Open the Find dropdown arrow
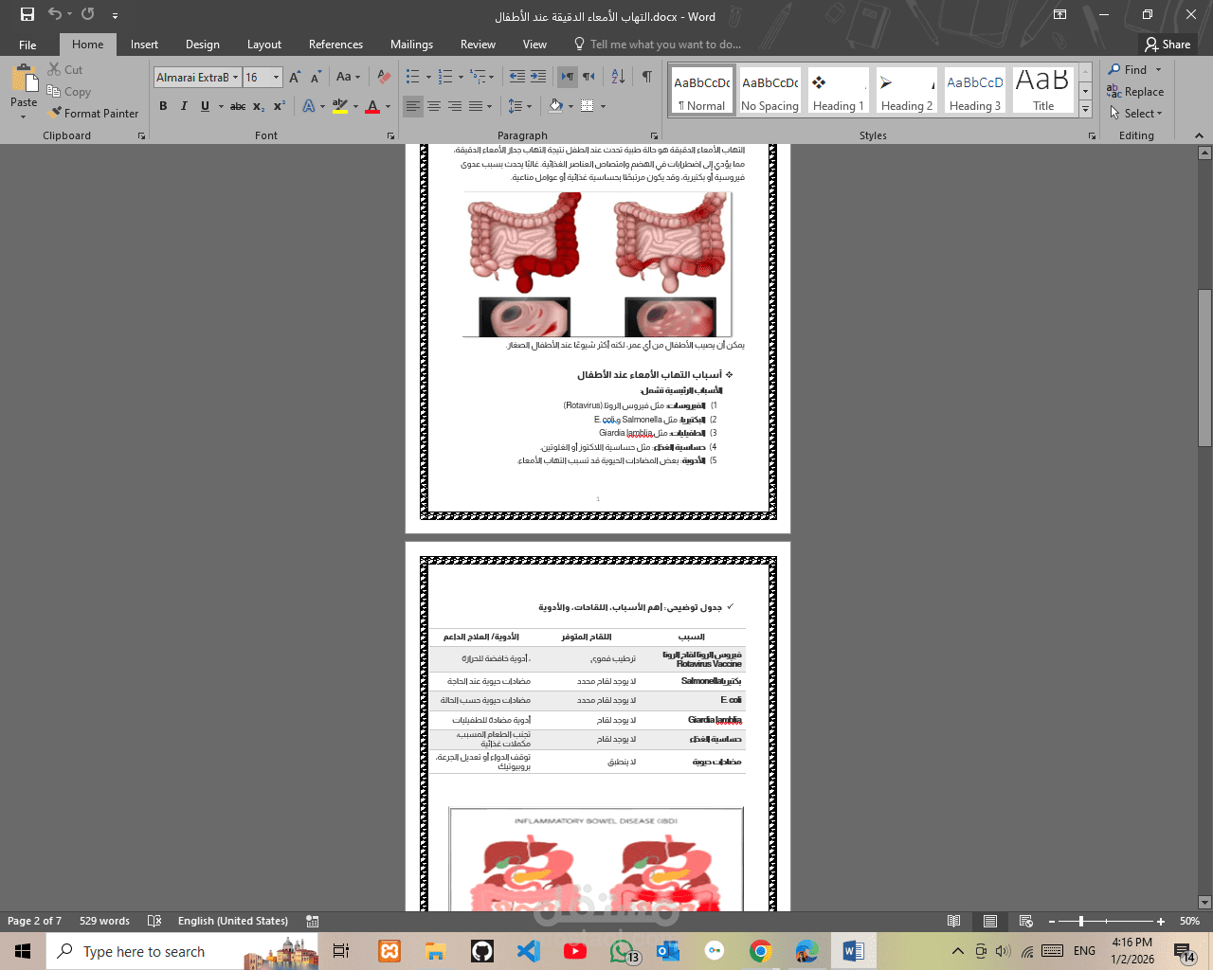Viewport: 1213px width, 970px height. 1158,70
